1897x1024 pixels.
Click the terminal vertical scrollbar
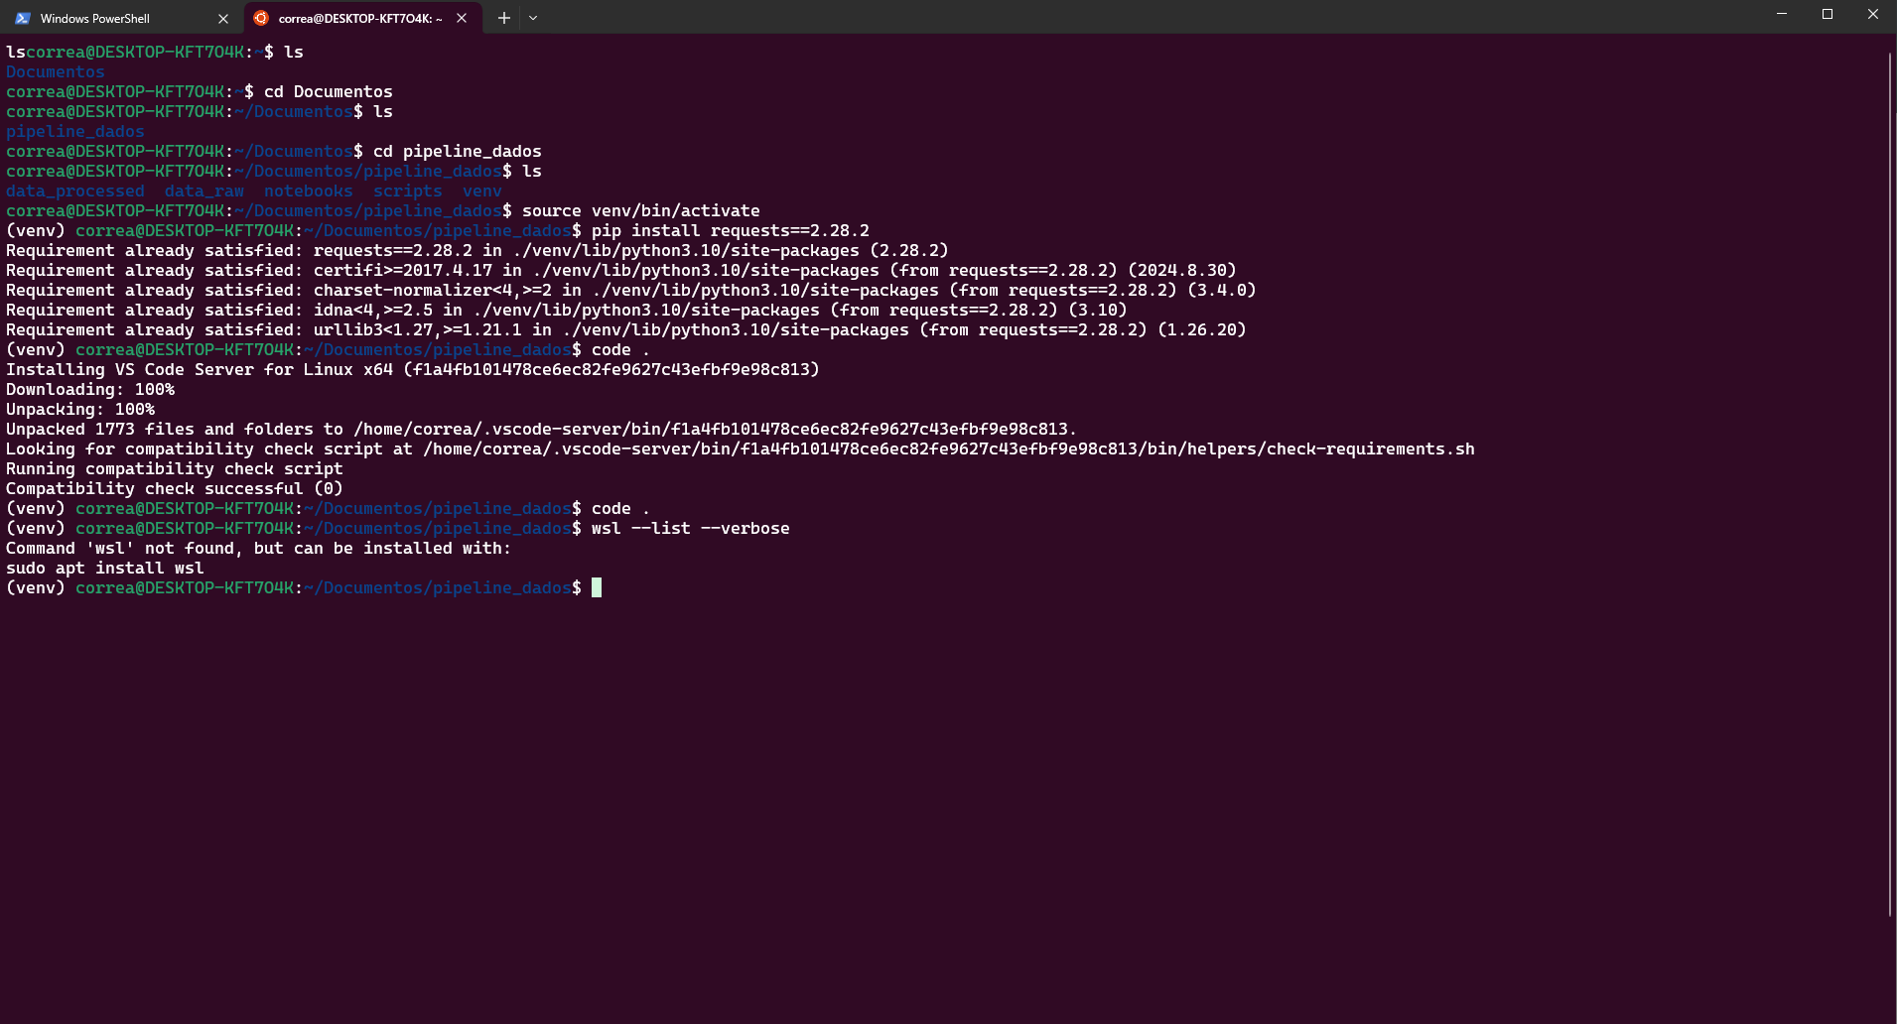[1890, 484]
